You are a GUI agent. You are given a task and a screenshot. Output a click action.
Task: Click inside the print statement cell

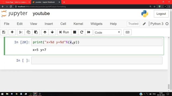click(x=97, y=42)
